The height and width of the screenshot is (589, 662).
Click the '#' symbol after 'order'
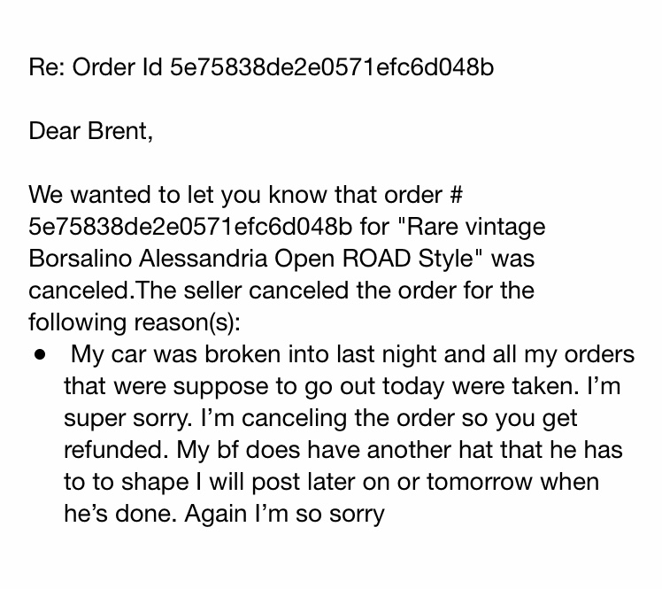pyautogui.click(x=457, y=195)
